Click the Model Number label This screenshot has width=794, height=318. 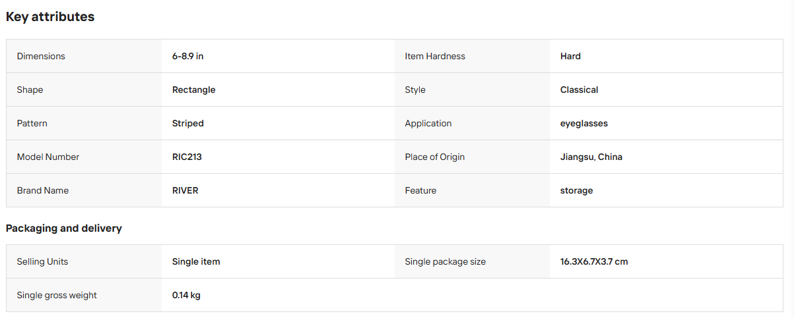[x=48, y=157]
